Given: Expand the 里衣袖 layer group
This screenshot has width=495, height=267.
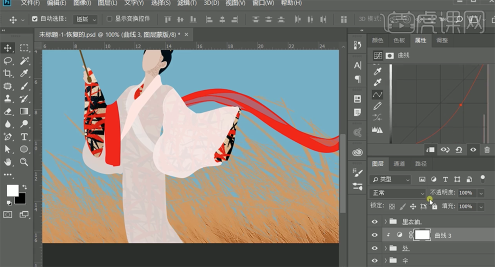Looking at the screenshot, I should tap(385, 221).
